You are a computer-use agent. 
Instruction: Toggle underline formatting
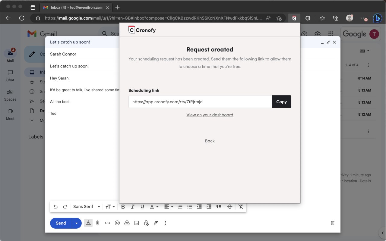(142, 207)
